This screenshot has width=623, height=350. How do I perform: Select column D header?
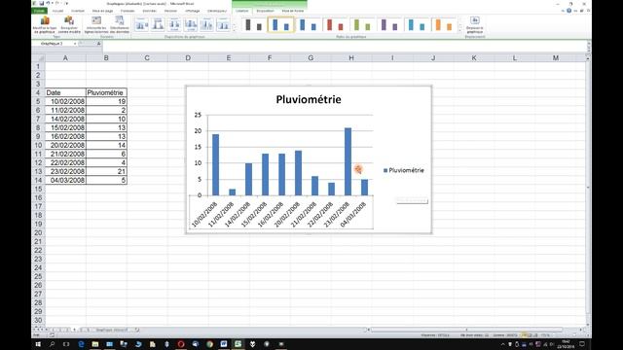(188, 58)
